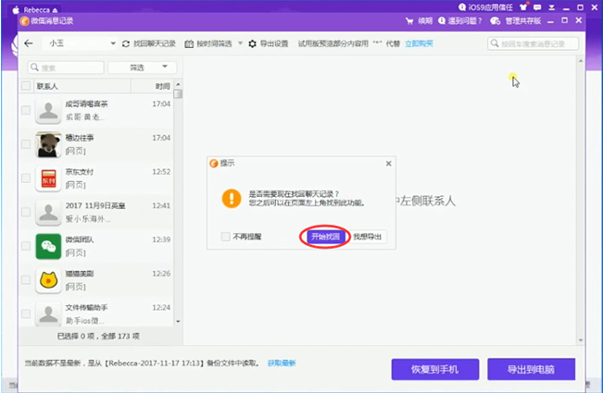Click the download arrow icon in background window
The height and width of the screenshot is (393, 603).
click(x=551, y=7)
